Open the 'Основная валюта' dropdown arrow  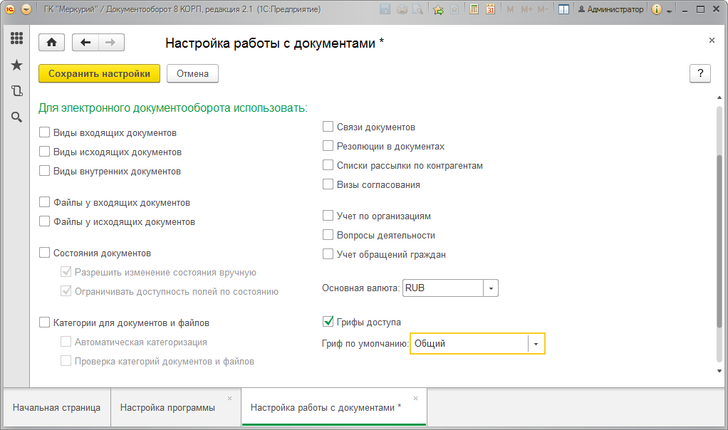(x=491, y=288)
